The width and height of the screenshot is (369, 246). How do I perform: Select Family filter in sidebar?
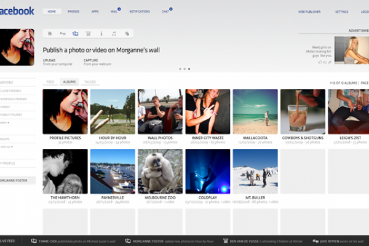(5, 107)
